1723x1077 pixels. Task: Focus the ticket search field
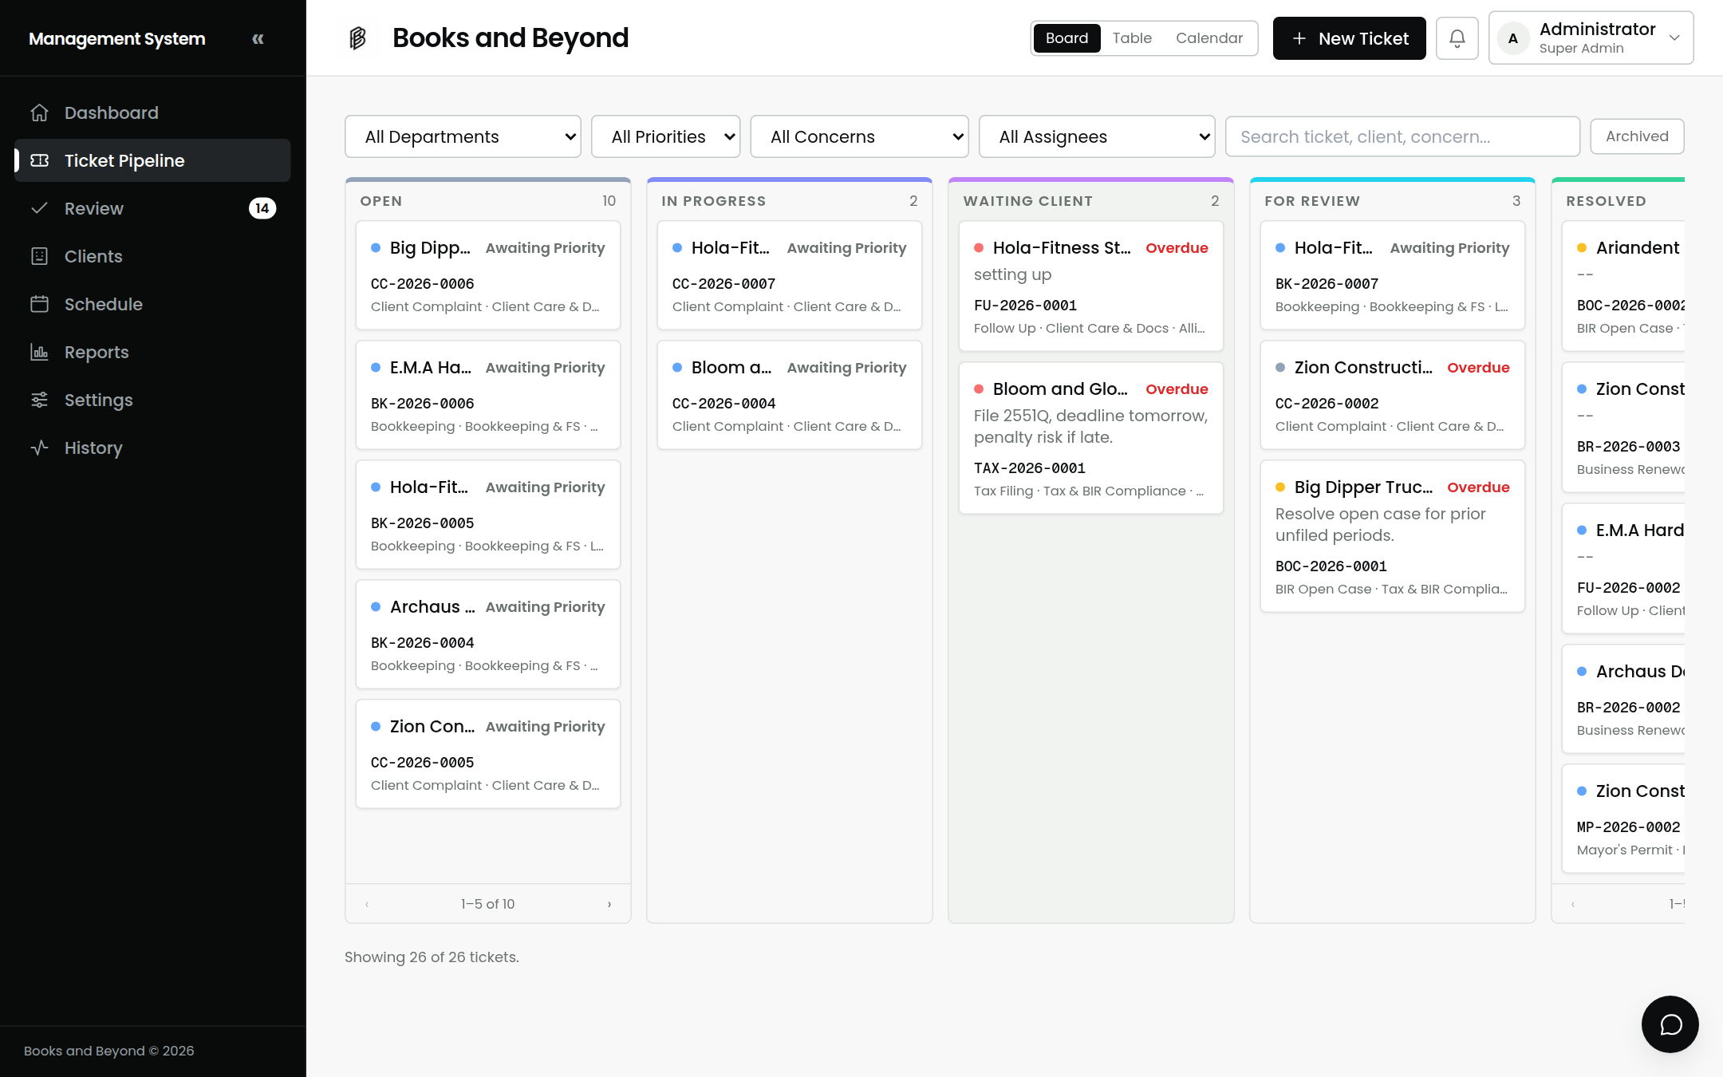pyautogui.click(x=1402, y=136)
